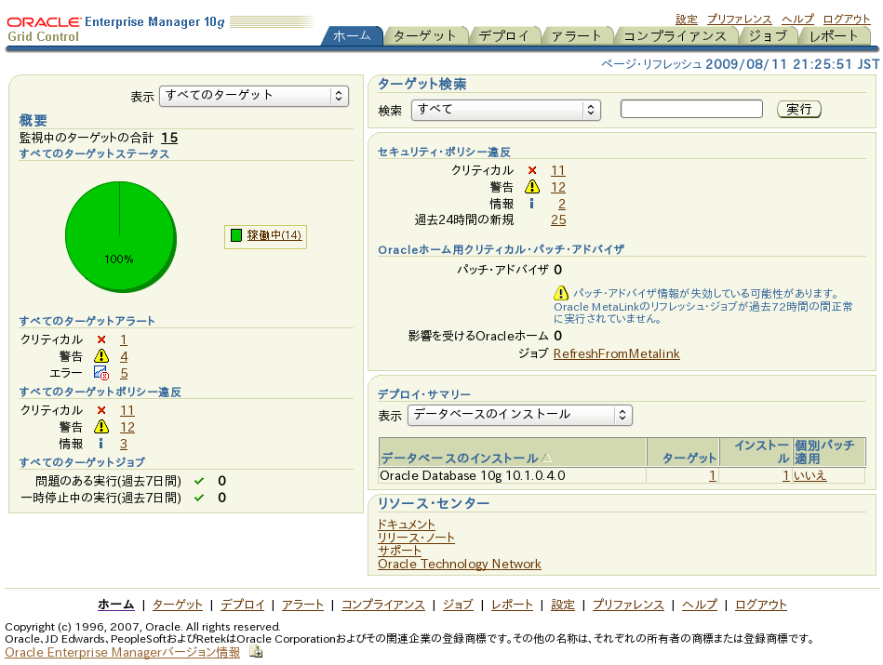
Task: Open the レポート tab
Action: tap(834, 36)
